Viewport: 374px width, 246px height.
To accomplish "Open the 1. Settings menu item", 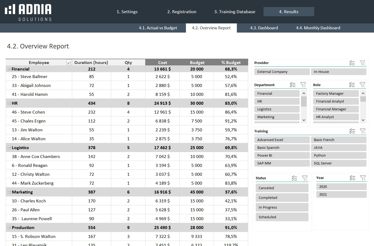I will 127,12.
